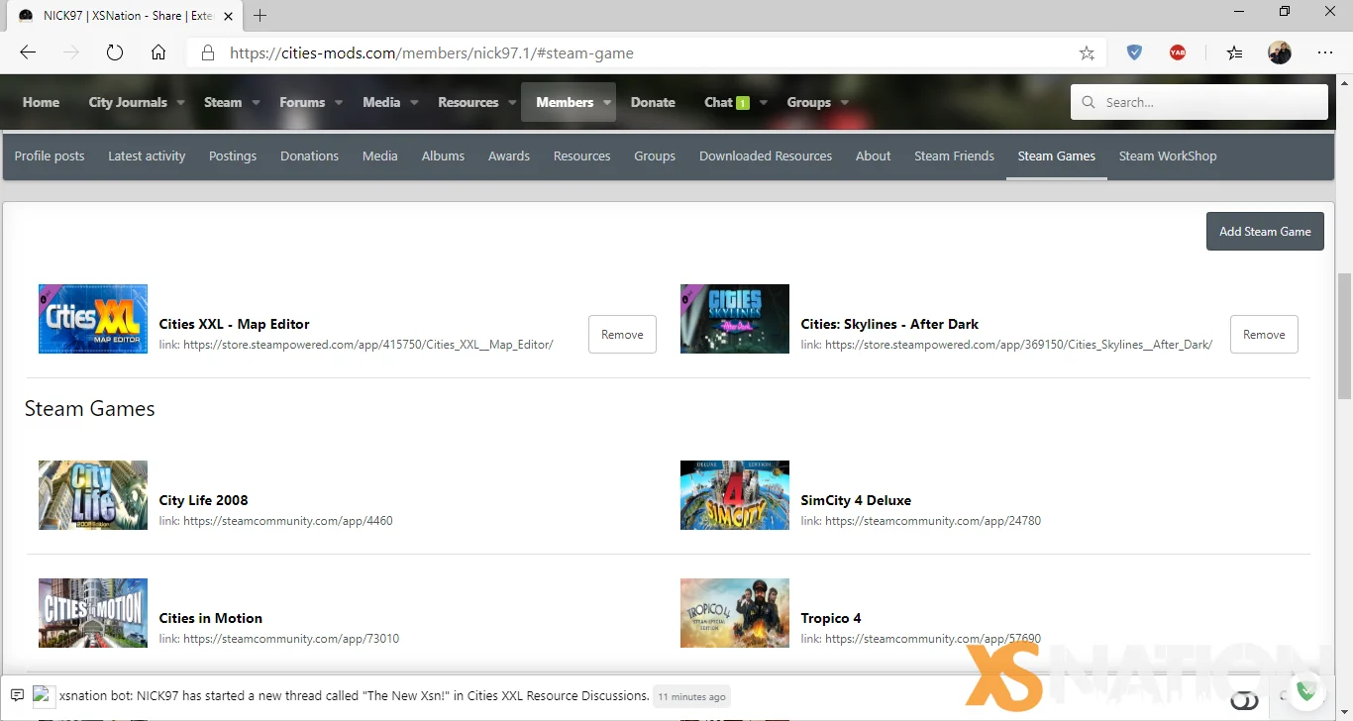Expand the Chat dropdown arrow
This screenshot has height=721, width=1353.
[x=763, y=102]
